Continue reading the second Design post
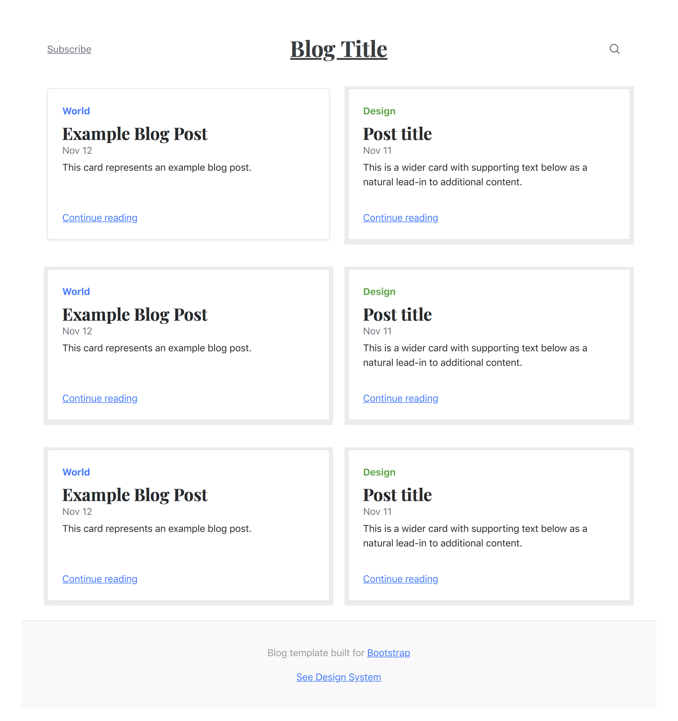The image size is (678, 721). tap(400, 398)
